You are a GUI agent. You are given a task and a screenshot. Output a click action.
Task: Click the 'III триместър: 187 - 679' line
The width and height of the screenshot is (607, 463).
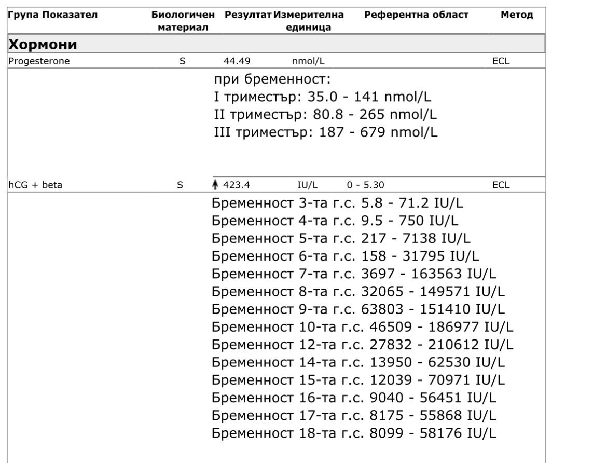[x=326, y=132]
